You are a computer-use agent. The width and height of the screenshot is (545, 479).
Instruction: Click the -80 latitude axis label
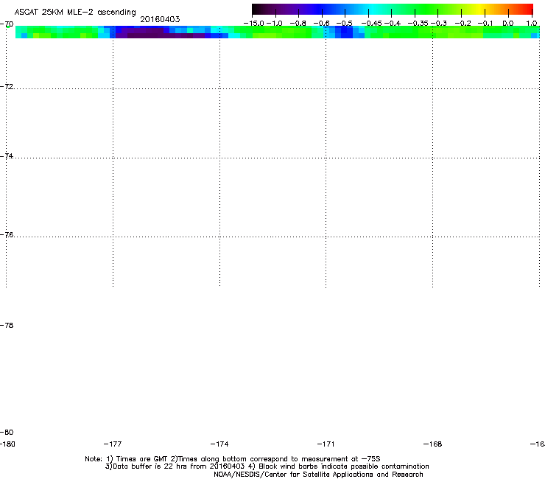pos(7,432)
